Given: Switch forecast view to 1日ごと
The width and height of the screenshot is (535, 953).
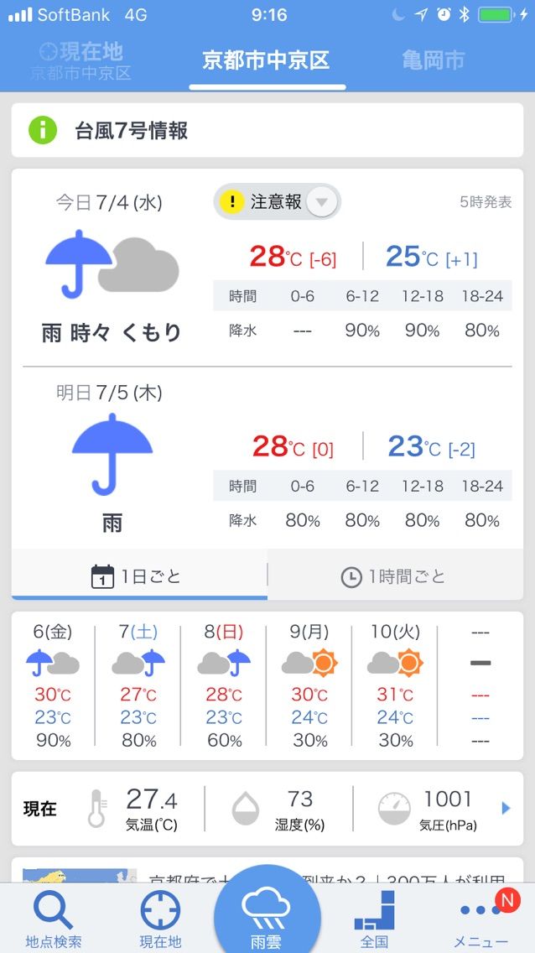Looking at the screenshot, I should (x=139, y=575).
